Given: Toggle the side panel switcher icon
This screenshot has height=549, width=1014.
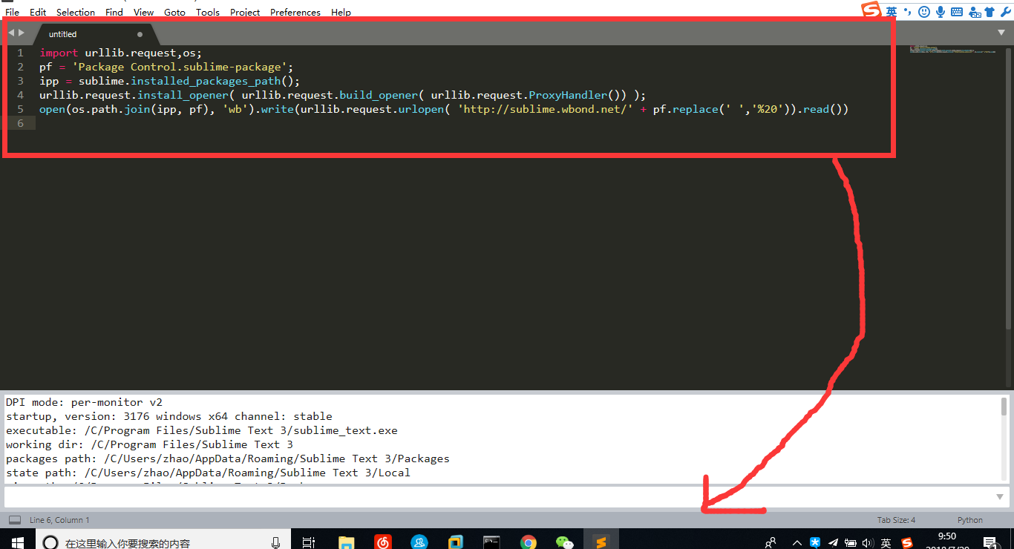Looking at the screenshot, I should [15, 520].
